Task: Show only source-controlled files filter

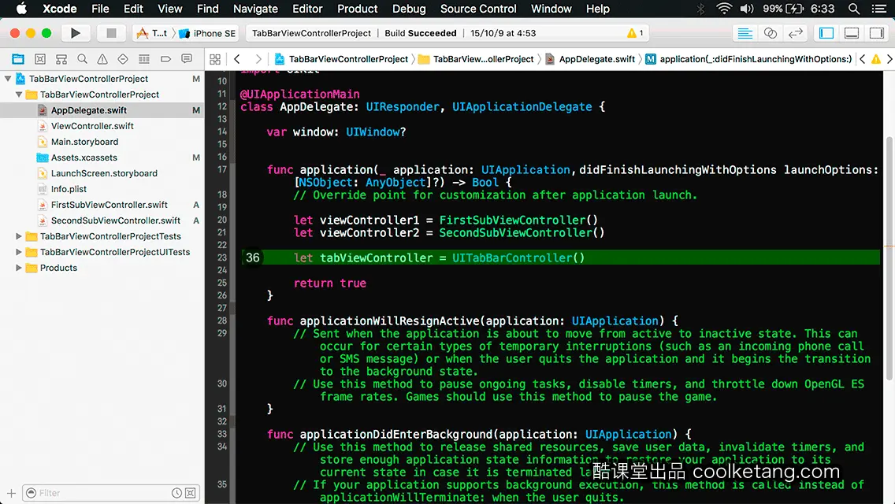Action: 191,493
